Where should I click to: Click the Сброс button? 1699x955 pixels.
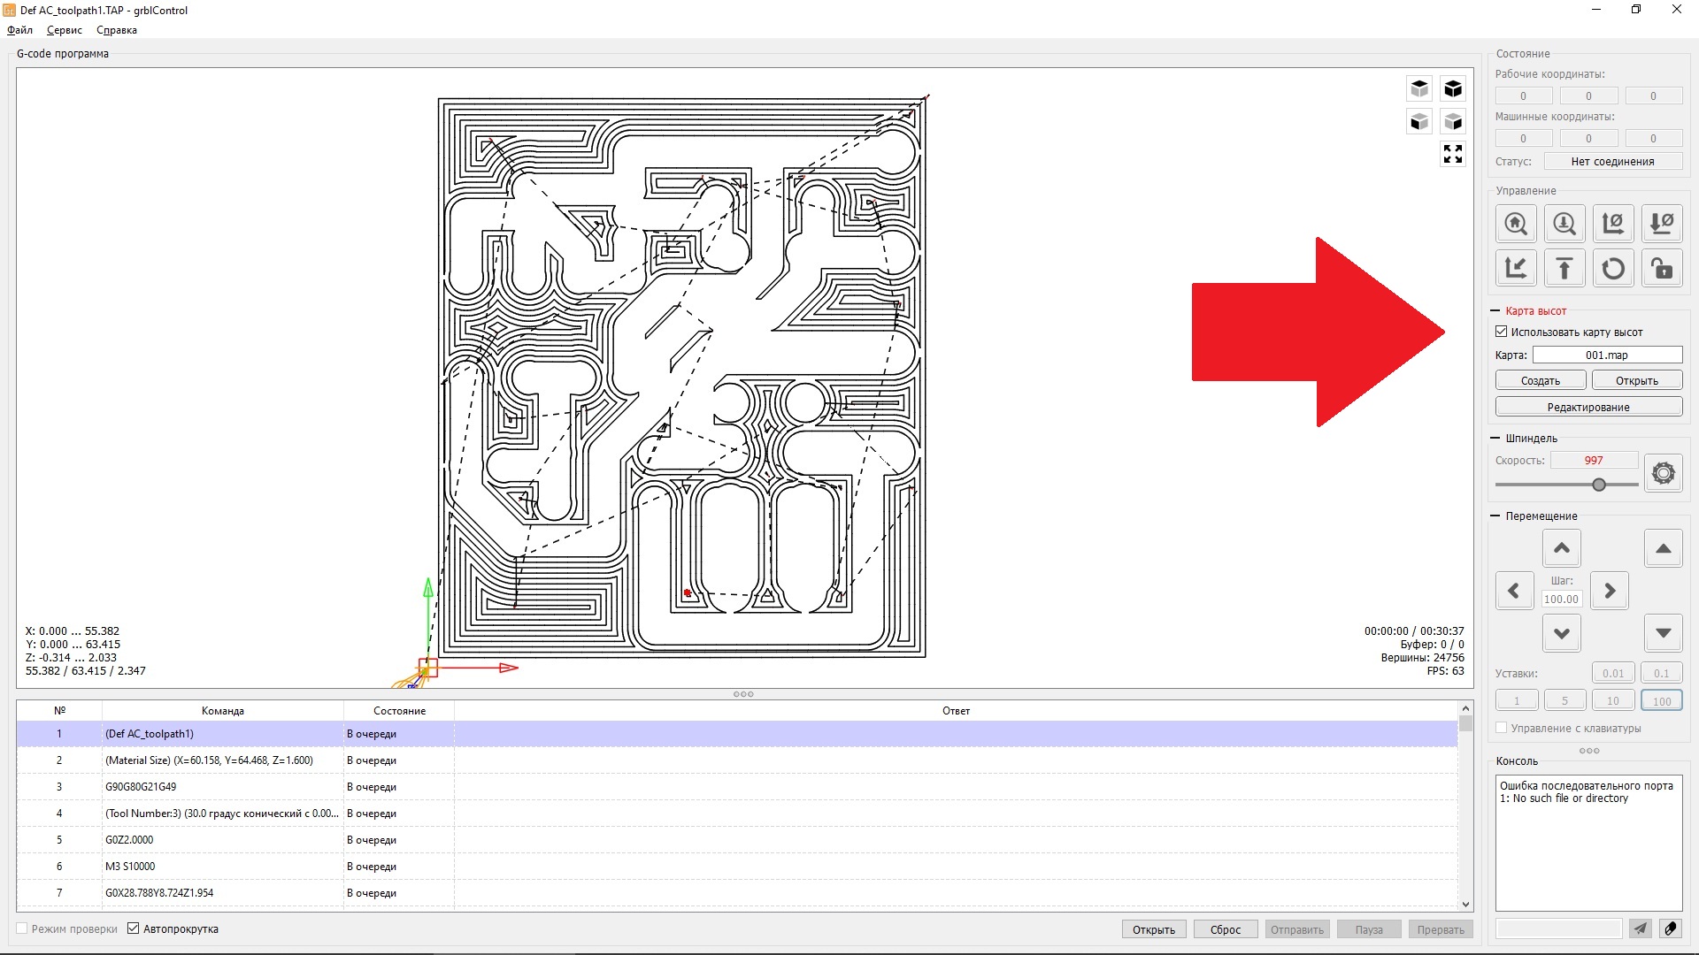coord(1225,929)
